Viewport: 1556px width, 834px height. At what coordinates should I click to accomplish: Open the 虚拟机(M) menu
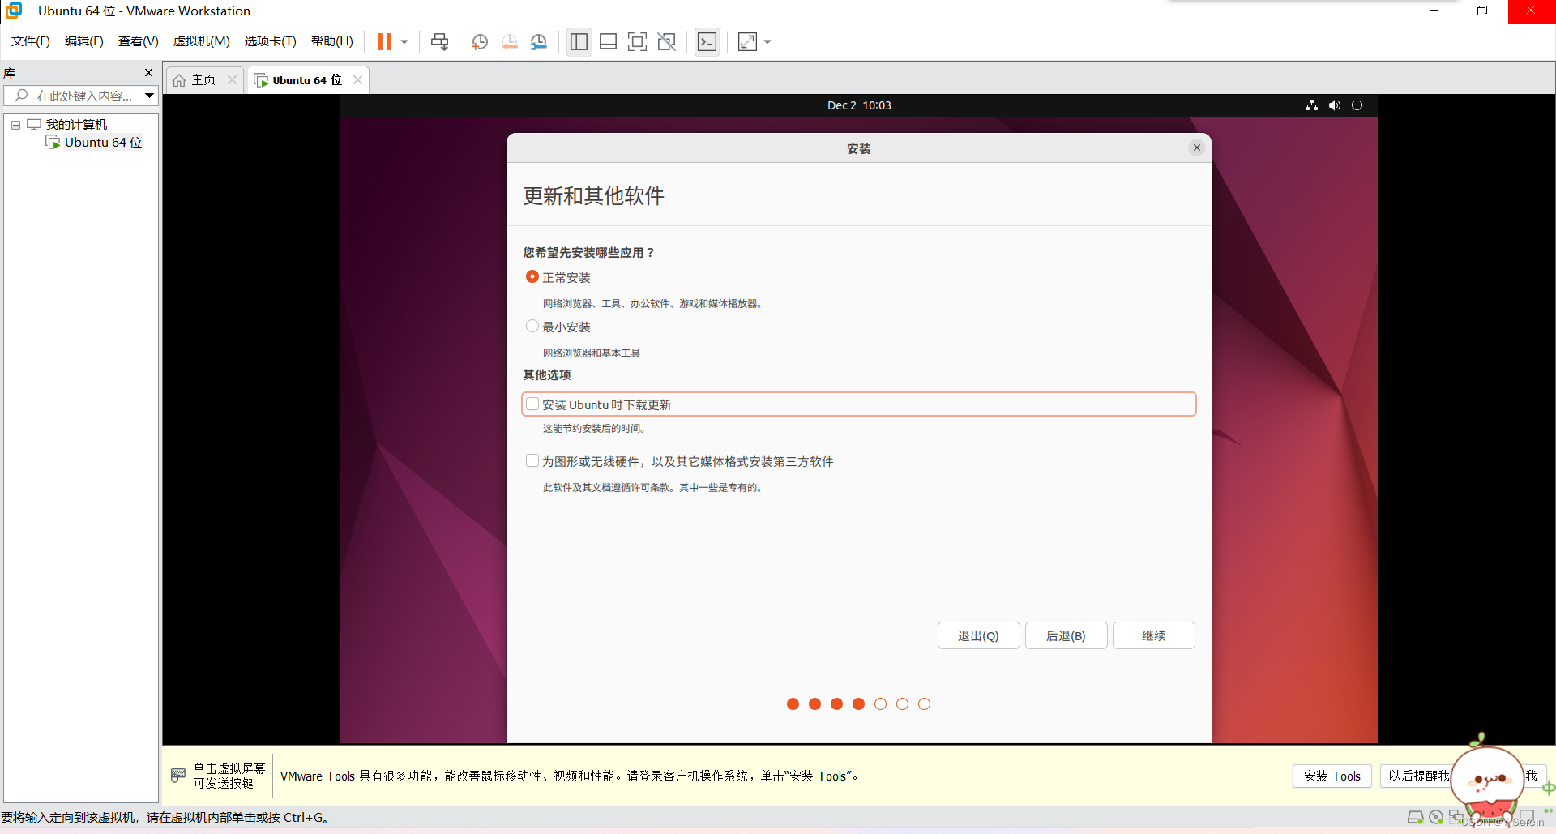click(201, 41)
